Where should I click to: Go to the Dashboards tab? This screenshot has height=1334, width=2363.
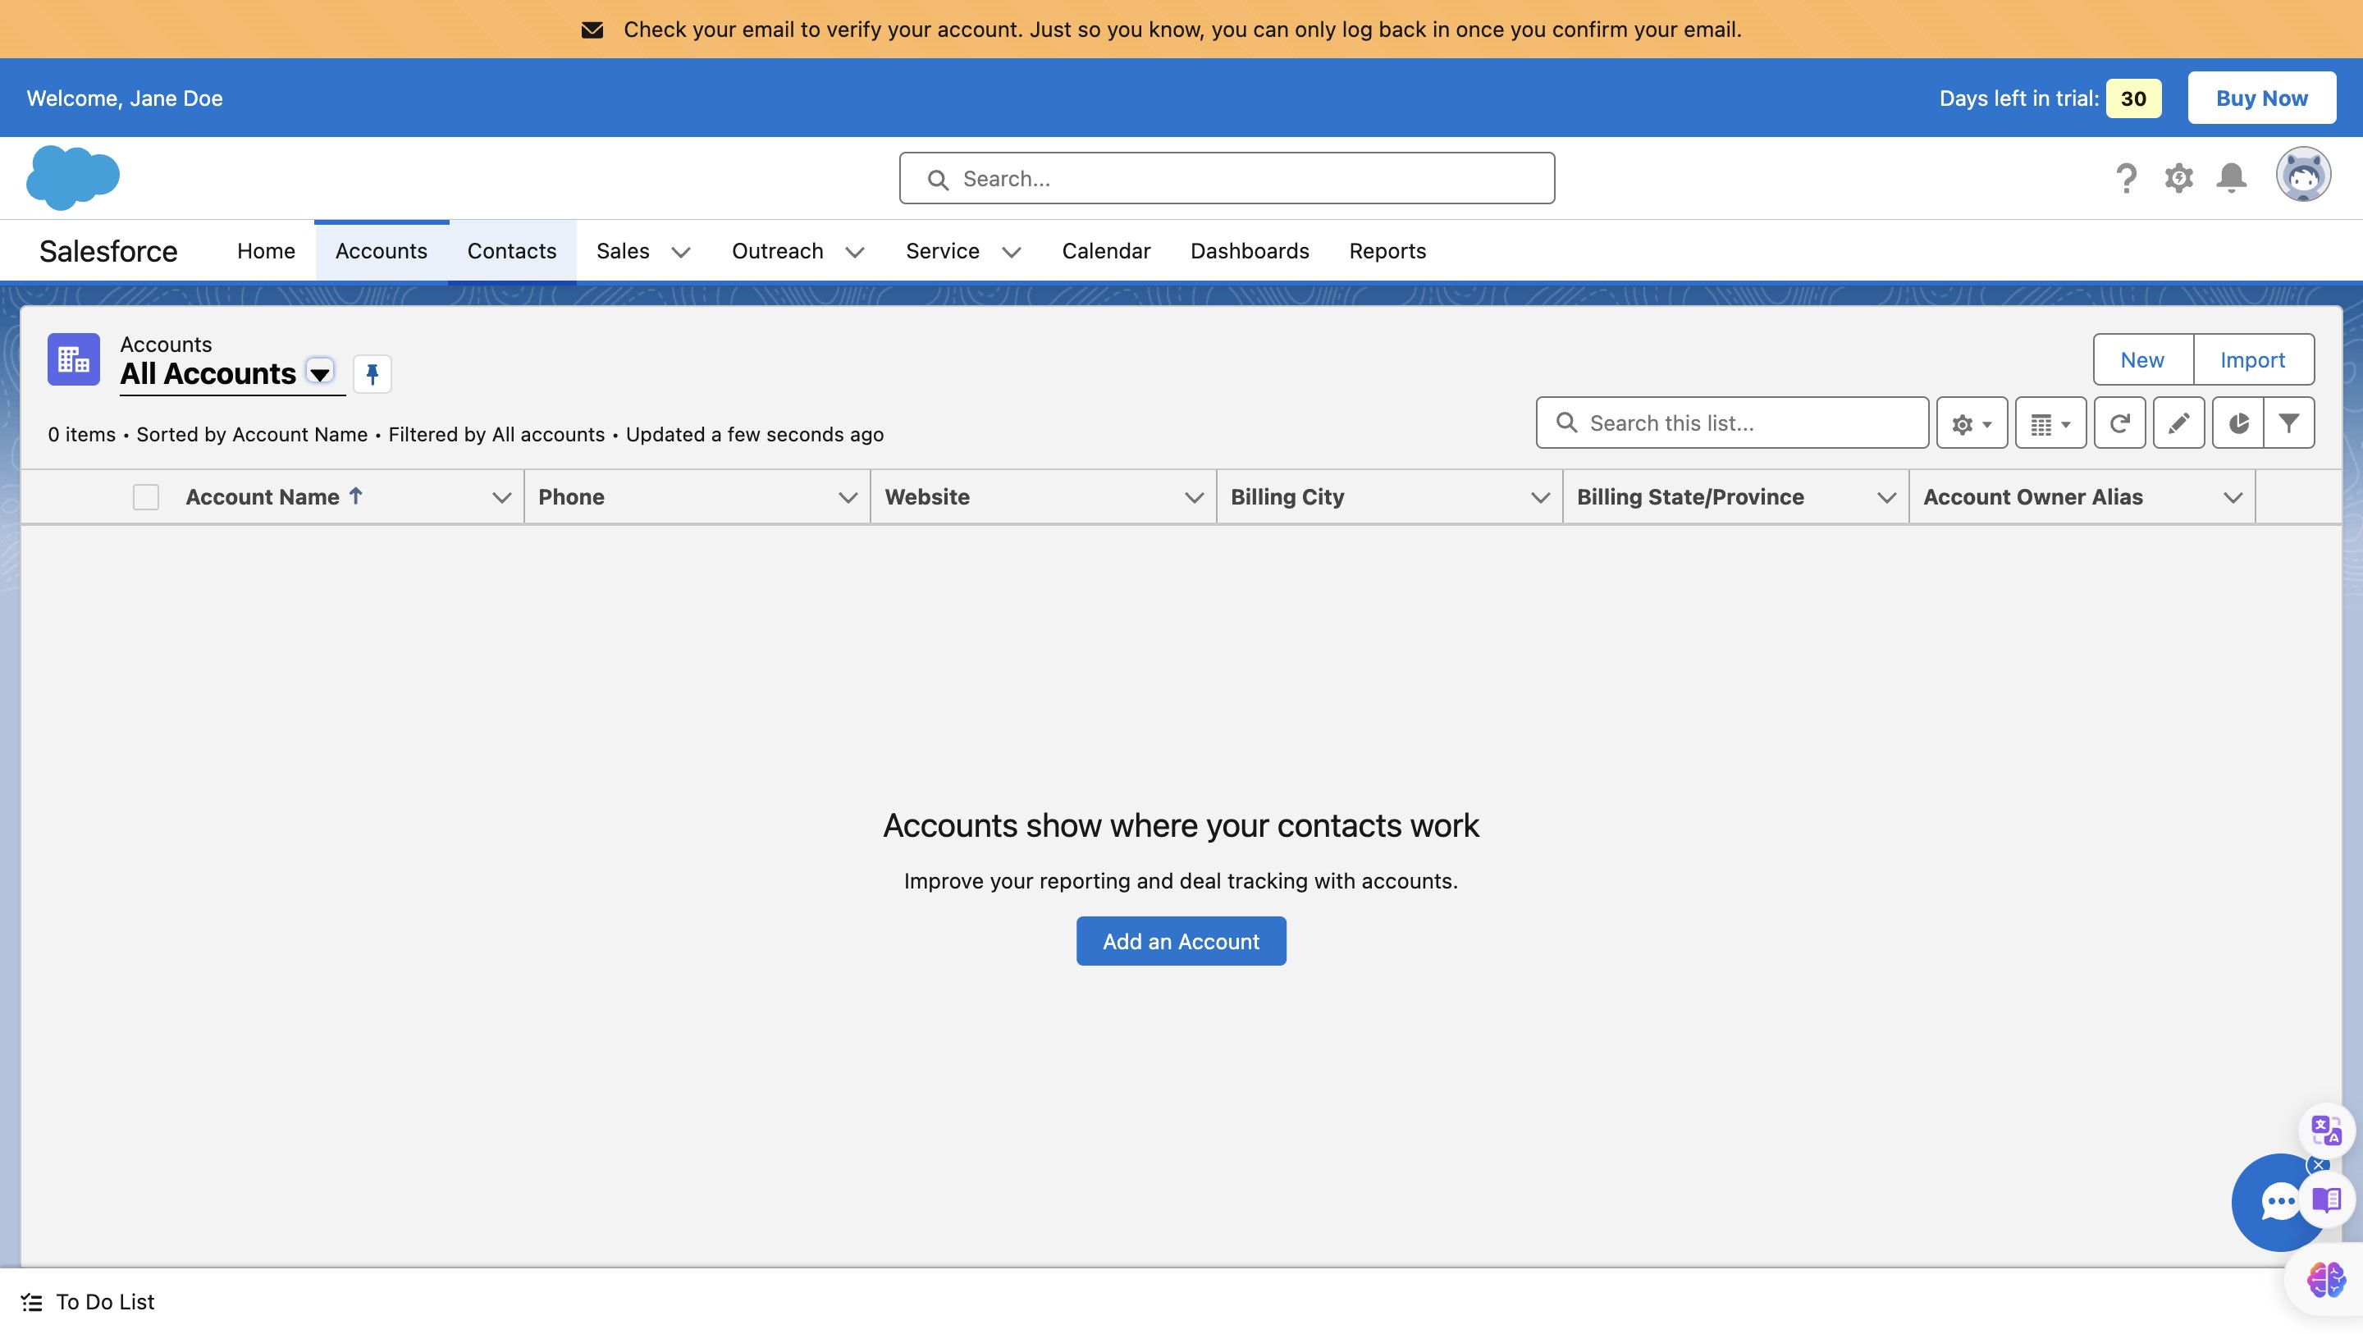(1250, 251)
